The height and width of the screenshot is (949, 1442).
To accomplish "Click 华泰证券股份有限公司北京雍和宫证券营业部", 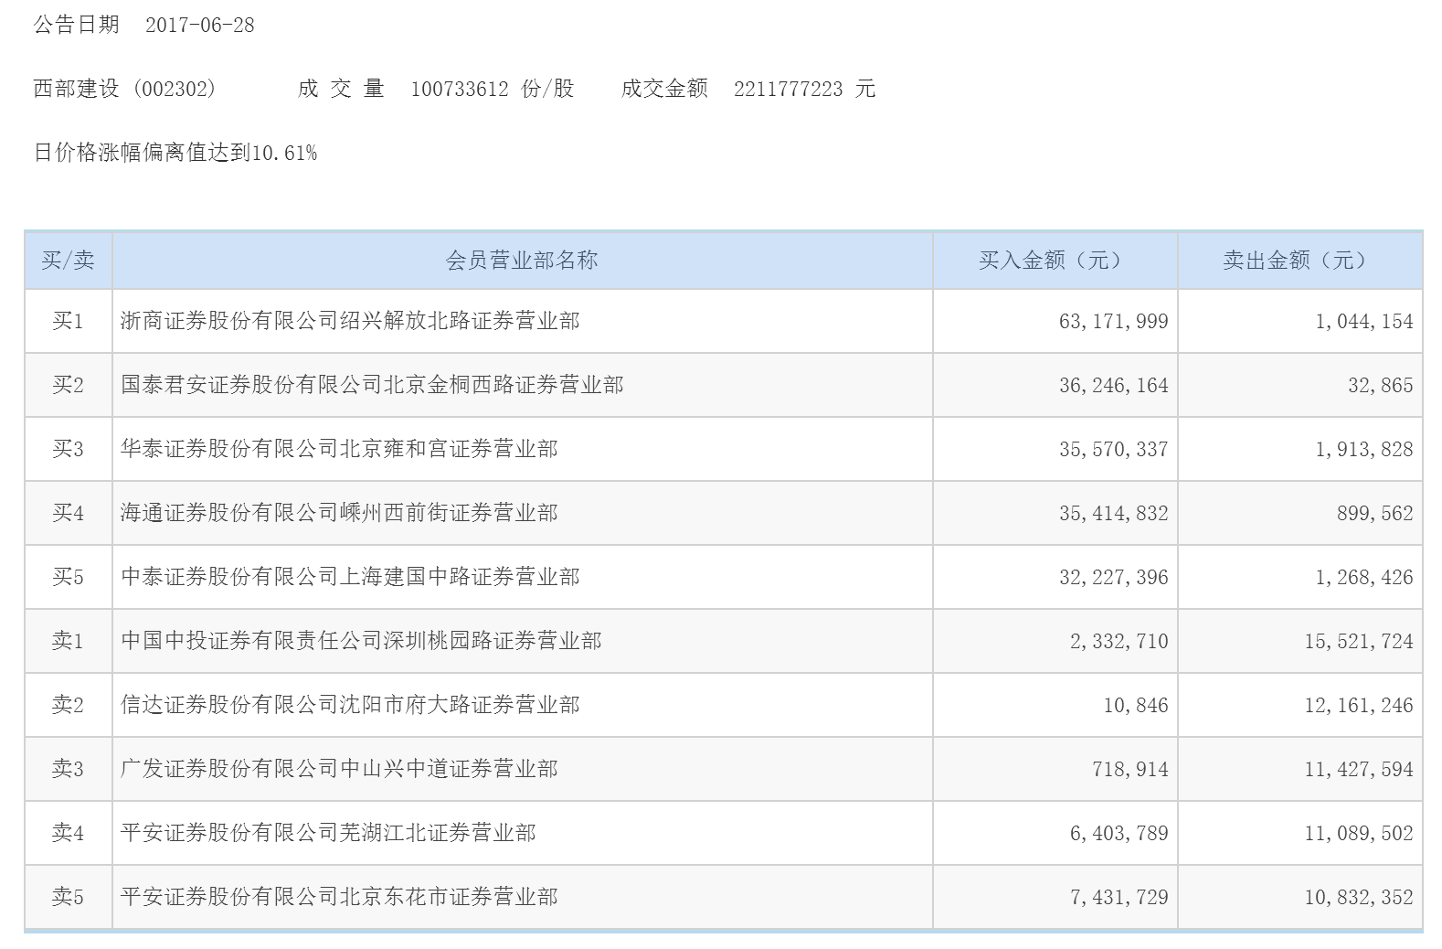I will [339, 449].
